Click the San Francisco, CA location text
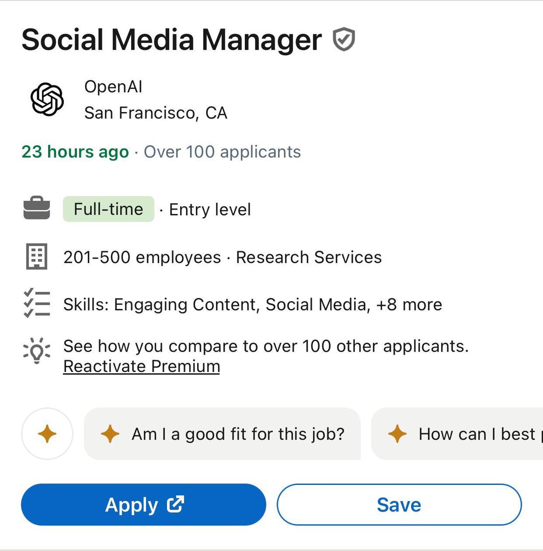The image size is (543, 551). coord(155,113)
